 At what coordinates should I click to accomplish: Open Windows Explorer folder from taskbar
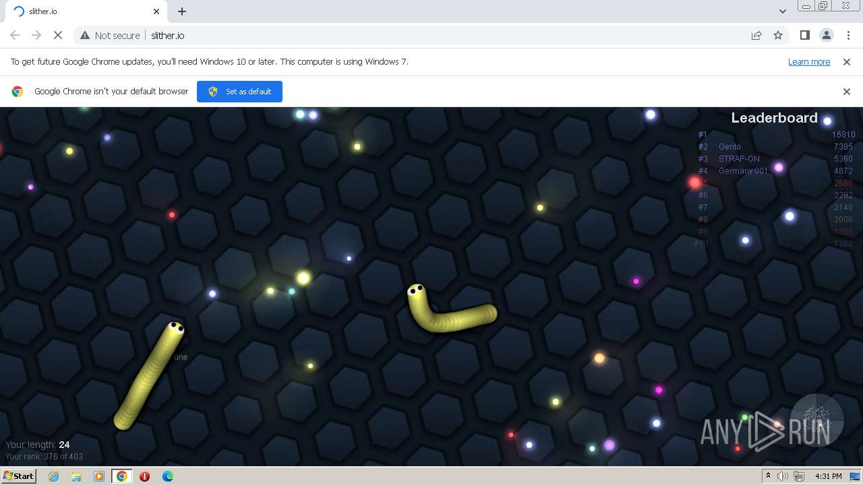click(76, 476)
